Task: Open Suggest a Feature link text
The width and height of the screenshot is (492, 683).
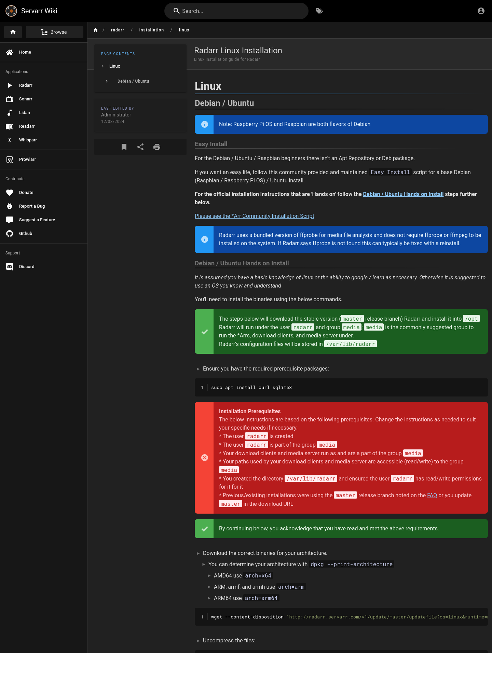Action: (37, 220)
